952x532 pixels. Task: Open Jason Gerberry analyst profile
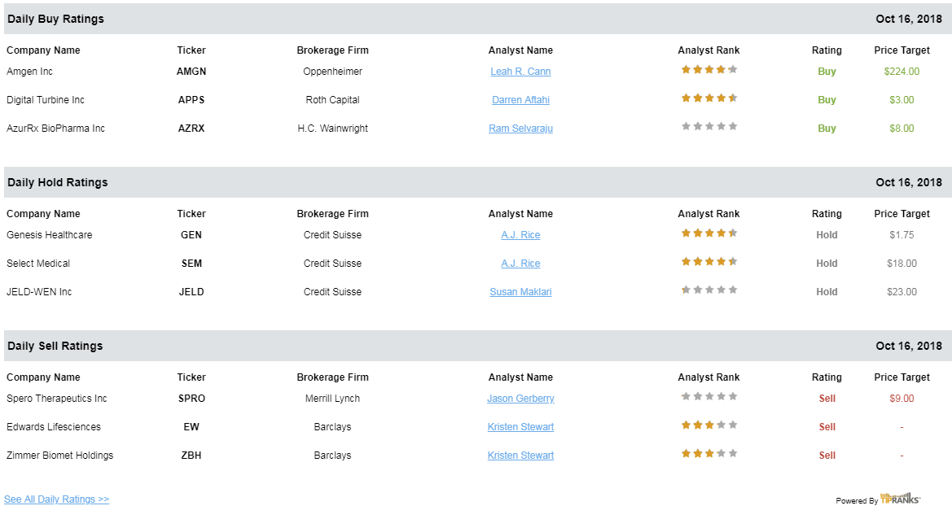tap(520, 399)
